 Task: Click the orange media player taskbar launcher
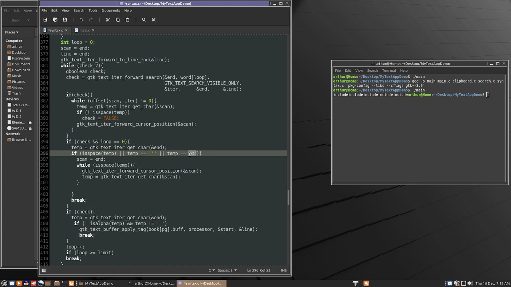click(19, 283)
